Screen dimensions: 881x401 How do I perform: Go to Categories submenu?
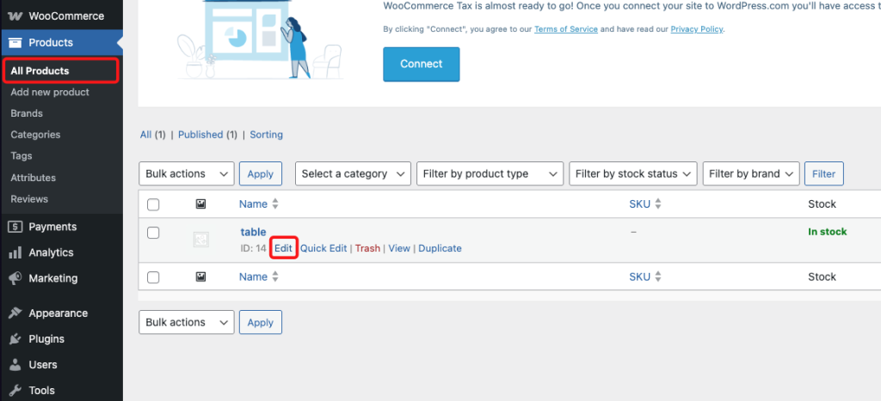coord(35,135)
